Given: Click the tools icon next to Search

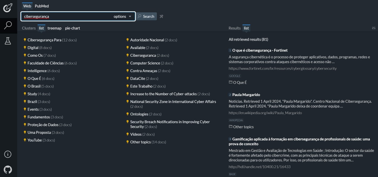Looking at the screenshot, I should click(161, 16).
